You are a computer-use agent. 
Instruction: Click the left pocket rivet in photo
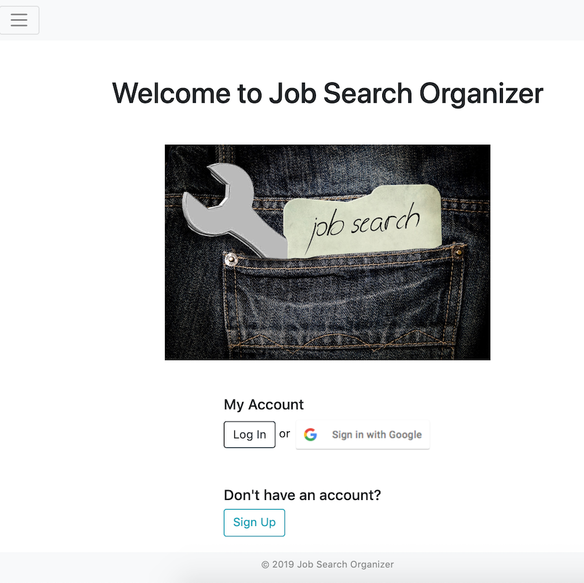[x=231, y=259]
